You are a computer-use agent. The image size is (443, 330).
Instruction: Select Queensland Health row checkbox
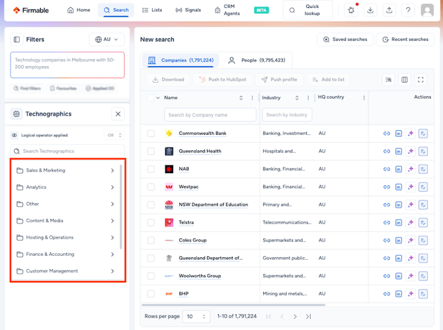[x=151, y=151]
